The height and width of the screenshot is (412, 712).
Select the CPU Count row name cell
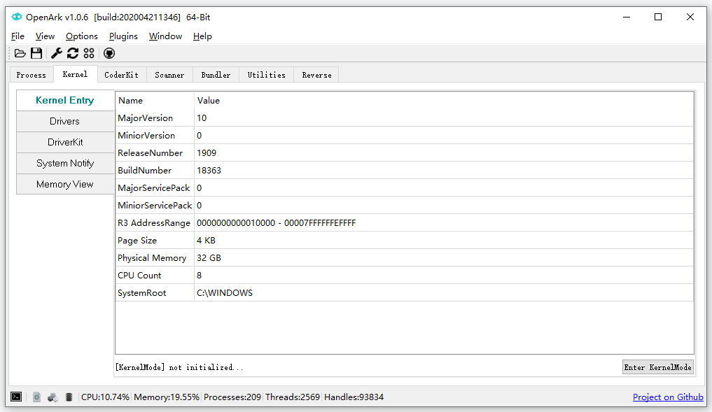(155, 275)
